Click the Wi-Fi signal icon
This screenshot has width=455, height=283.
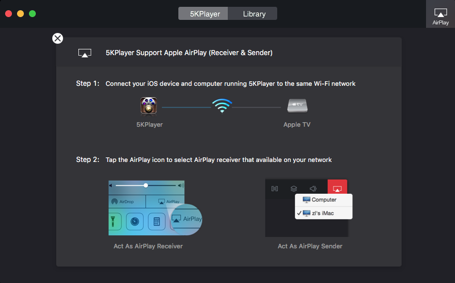coord(222,106)
